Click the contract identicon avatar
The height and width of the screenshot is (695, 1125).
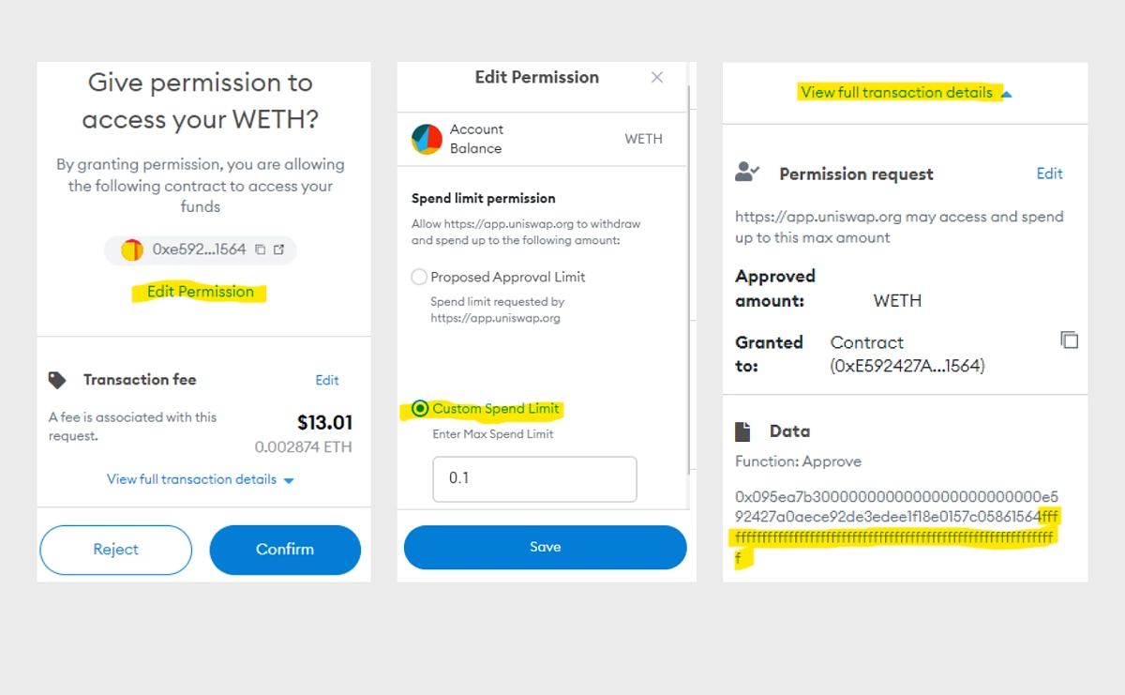point(132,249)
